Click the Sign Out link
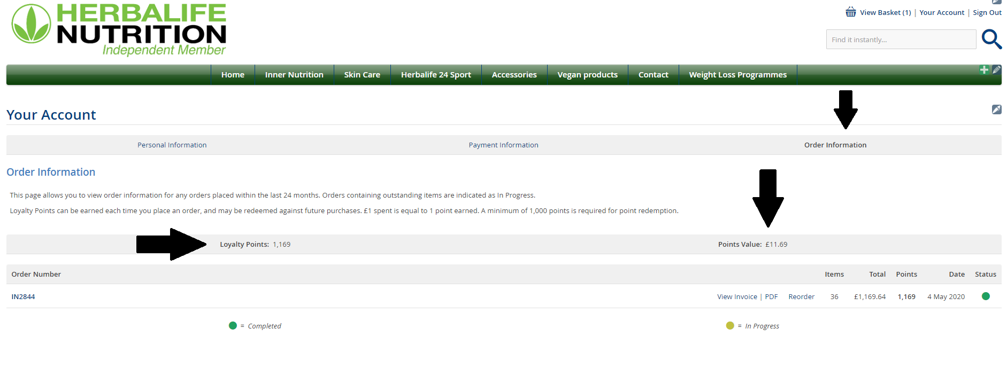This screenshot has height=368, width=1007. [x=987, y=13]
